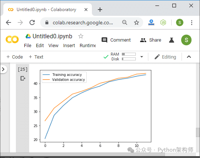The image size is (200, 158).
Task: Switch the Editing mode
Action: [165, 57]
